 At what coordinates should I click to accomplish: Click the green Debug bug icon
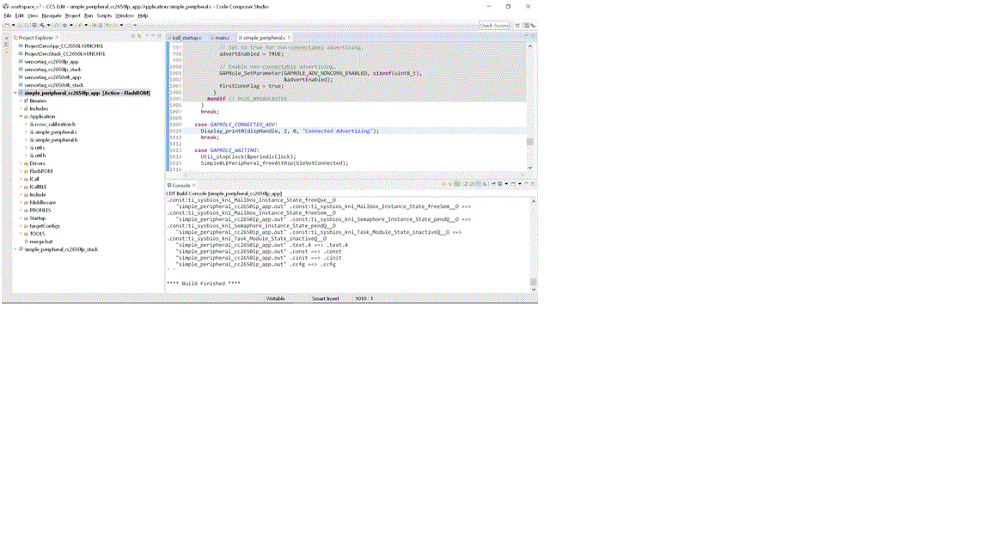(x=64, y=25)
